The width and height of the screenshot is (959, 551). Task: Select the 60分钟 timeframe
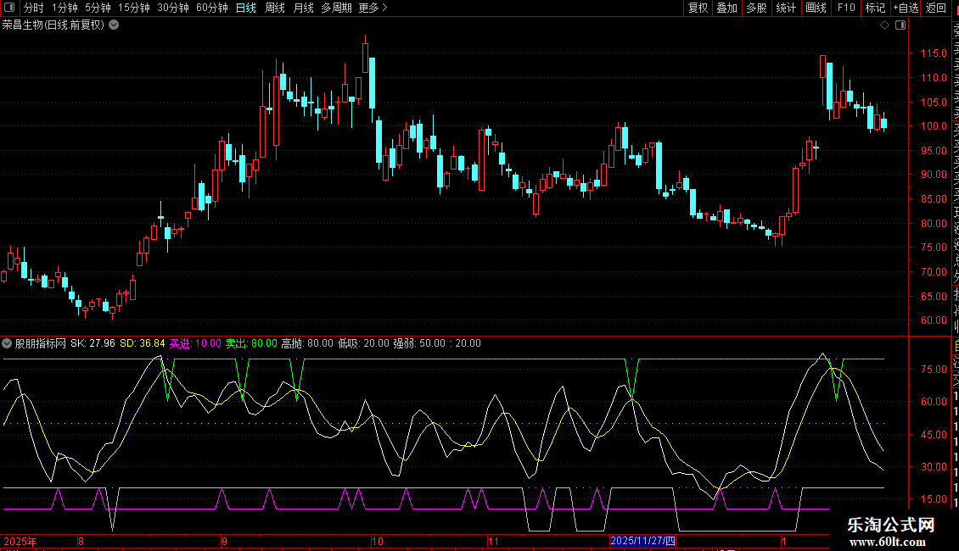tap(211, 8)
